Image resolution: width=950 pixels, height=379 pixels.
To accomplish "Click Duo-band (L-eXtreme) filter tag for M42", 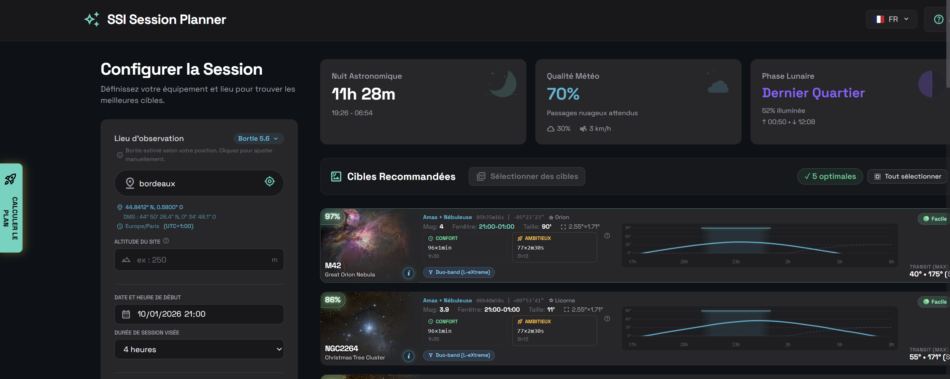I will click(459, 272).
